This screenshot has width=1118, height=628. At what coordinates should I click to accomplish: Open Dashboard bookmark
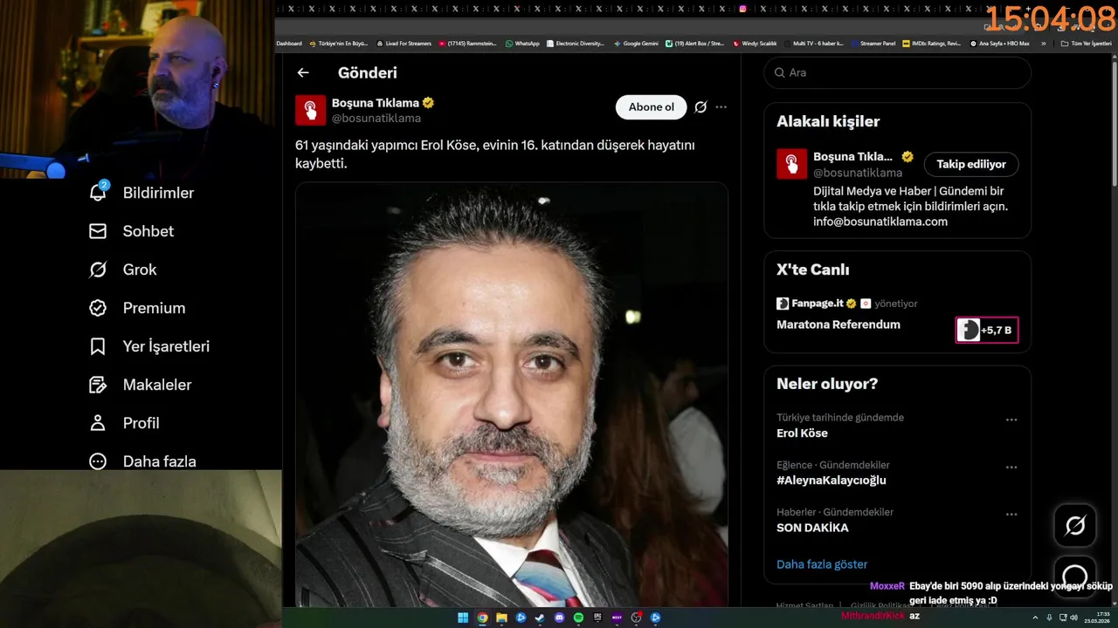[289, 43]
